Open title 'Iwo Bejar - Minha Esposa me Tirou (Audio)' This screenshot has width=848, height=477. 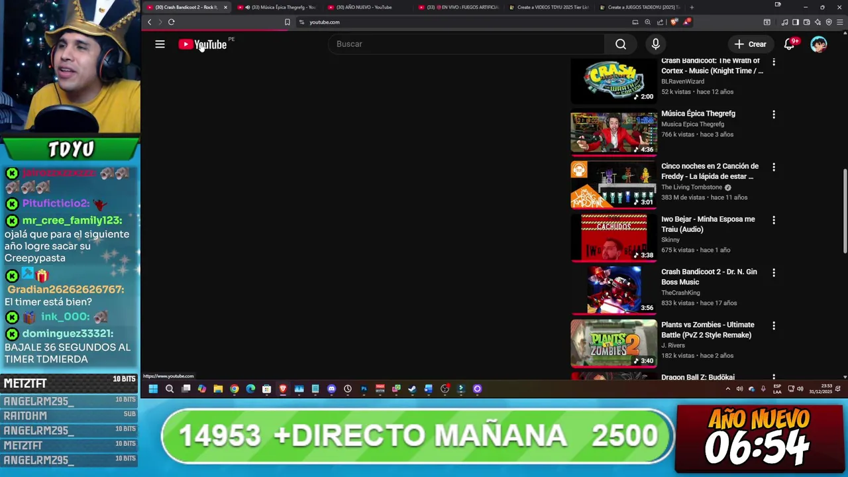pyautogui.click(x=708, y=224)
